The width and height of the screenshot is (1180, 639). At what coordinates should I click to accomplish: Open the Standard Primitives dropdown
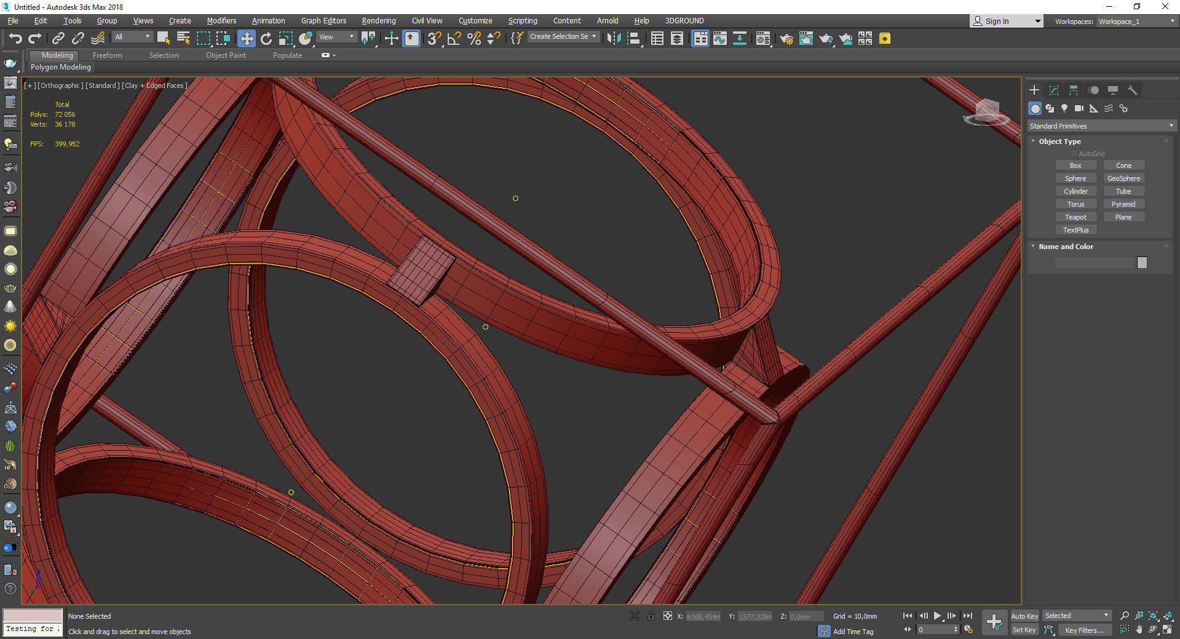pyautogui.click(x=1102, y=126)
